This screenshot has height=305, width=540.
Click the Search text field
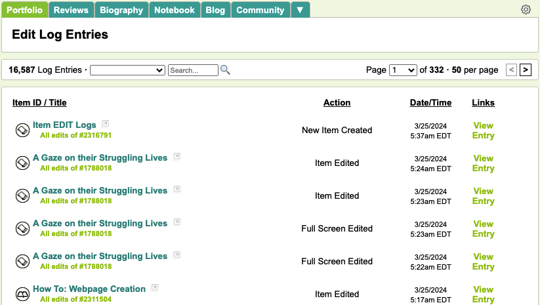tap(193, 70)
